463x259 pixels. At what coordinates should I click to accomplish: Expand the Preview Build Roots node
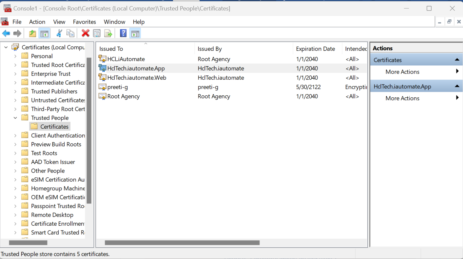(15, 144)
